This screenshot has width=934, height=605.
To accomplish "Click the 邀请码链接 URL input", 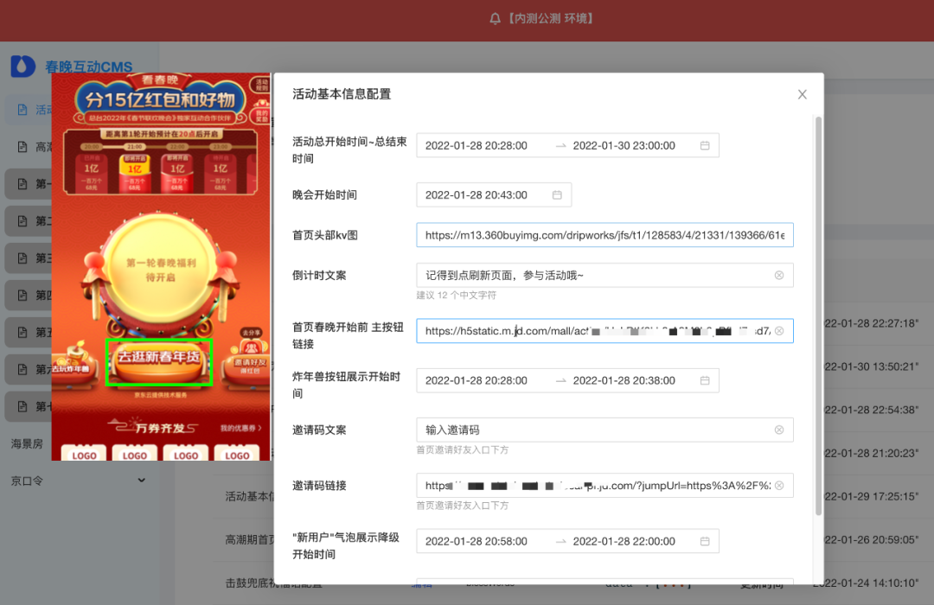I will click(x=605, y=486).
